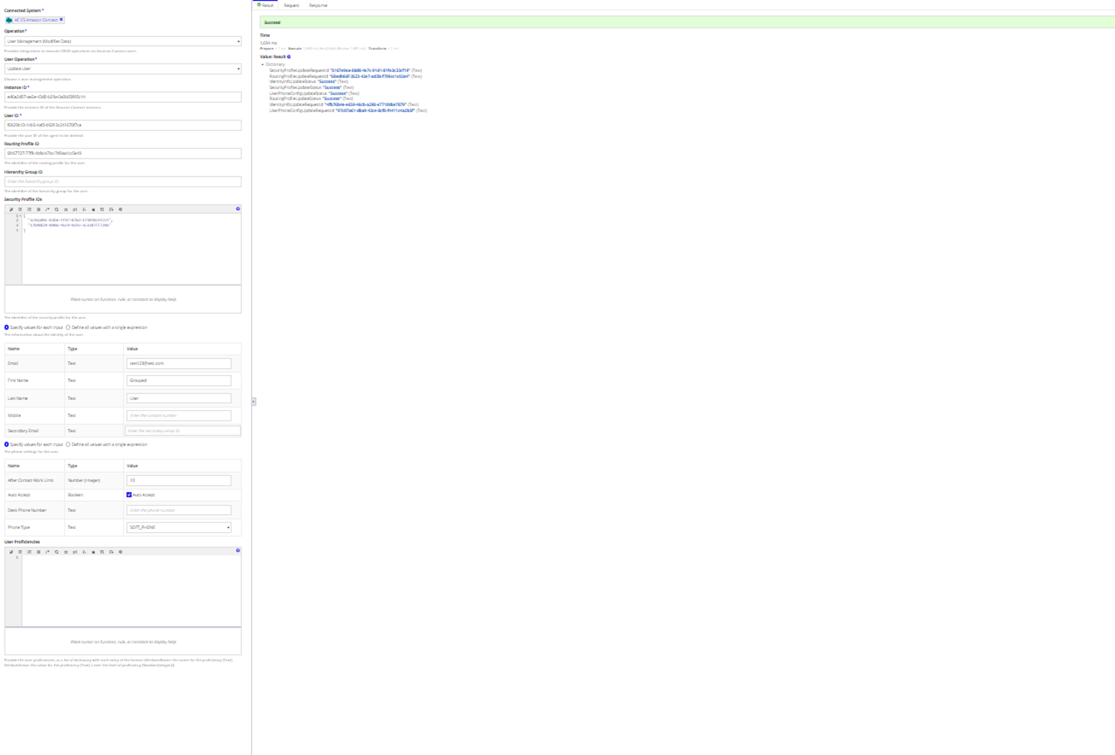The image size is (1115, 755).
Task: Click arrow-box icon in Security Profile IDs toolbar
Action: coord(111,209)
